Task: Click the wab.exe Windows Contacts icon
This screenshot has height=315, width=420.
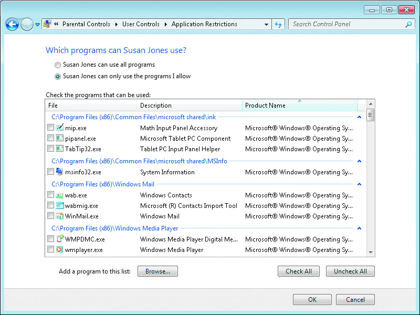Action: pyautogui.click(x=59, y=195)
